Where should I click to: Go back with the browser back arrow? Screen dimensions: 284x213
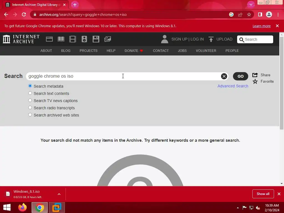(6, 14)
